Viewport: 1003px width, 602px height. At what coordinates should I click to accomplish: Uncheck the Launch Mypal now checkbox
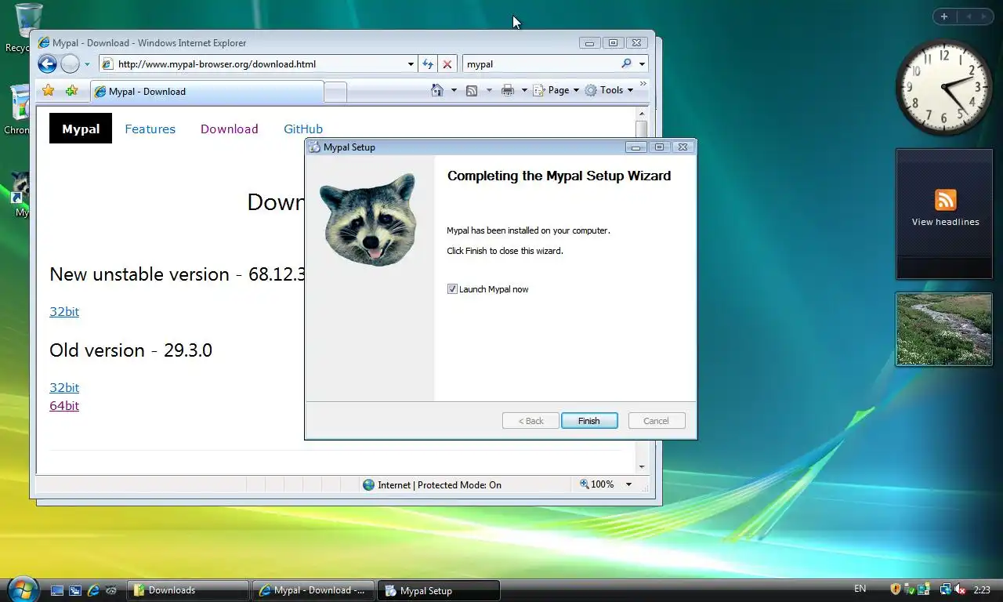(x=452, y=289)
